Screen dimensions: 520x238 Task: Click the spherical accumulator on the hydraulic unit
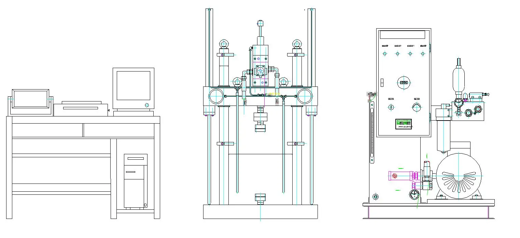click(x=458, y=79)
